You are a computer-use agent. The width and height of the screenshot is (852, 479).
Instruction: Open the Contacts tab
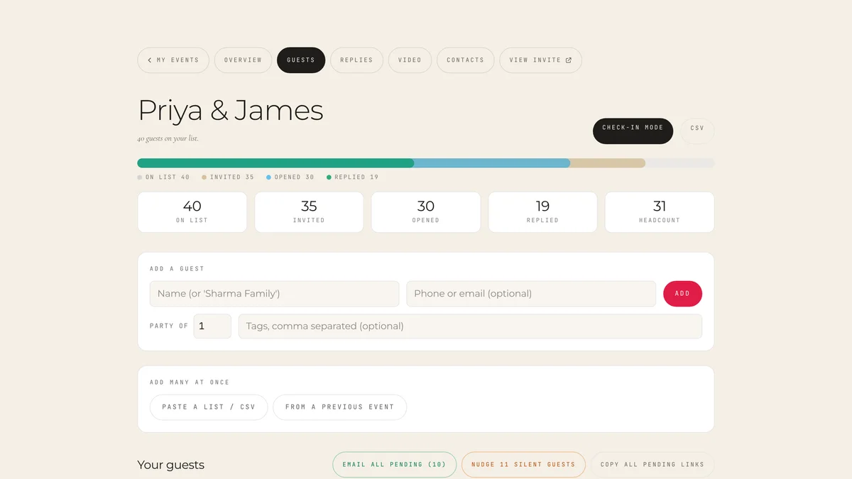click(465, 60)
